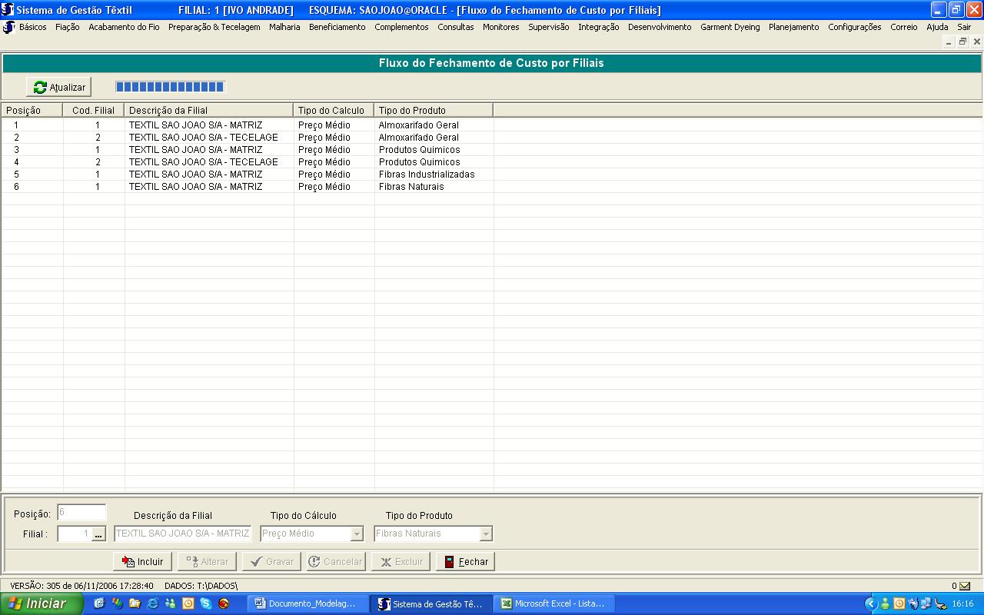Viewport: 984px width, 615px height.
Task: Expand the Tipo do Produto dropdown
Action: pos(485,534)
